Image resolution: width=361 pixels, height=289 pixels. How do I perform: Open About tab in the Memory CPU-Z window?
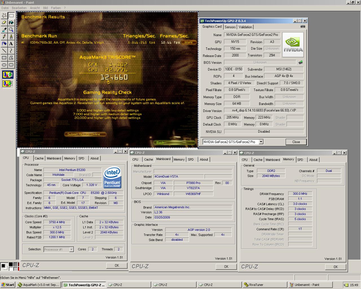tap(313, 160)
